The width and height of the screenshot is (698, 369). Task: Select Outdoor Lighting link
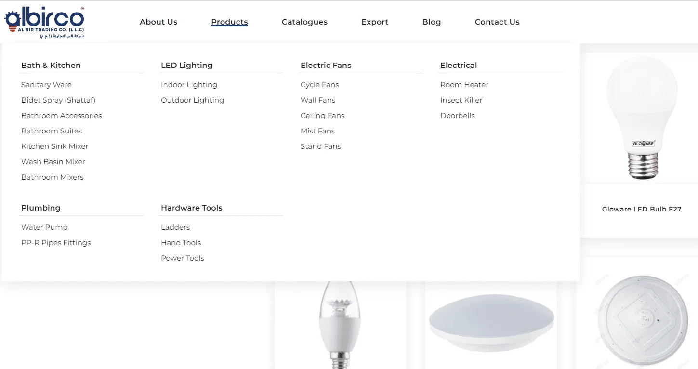click(x=192, y=100)
